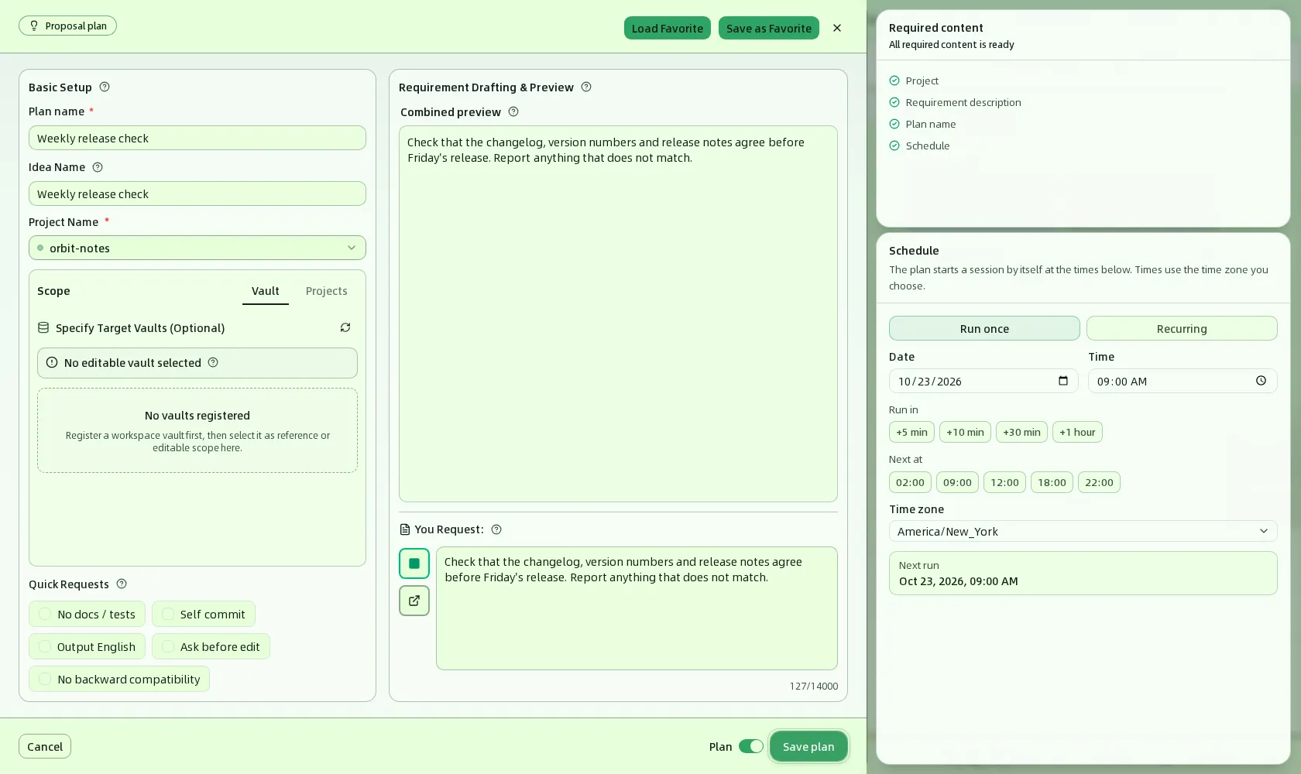This screenshot has height=774, width=1301.
Task: Enable No backward compatibility option
Action: (x=119, y=679)
